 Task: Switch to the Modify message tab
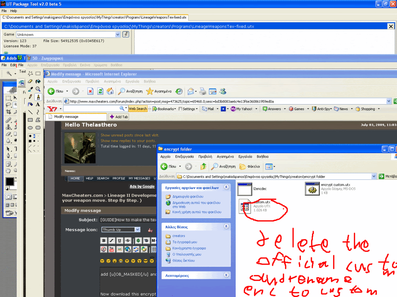click(76, 116)
